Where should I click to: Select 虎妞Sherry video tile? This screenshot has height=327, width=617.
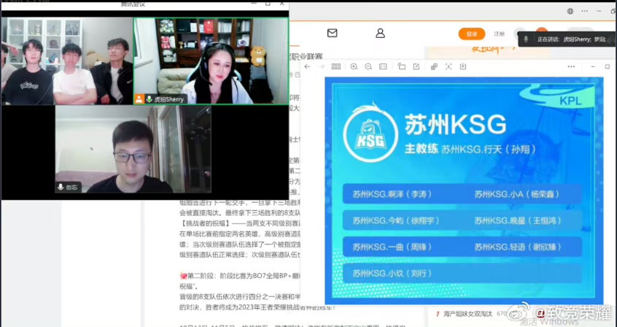click(211, 61)
